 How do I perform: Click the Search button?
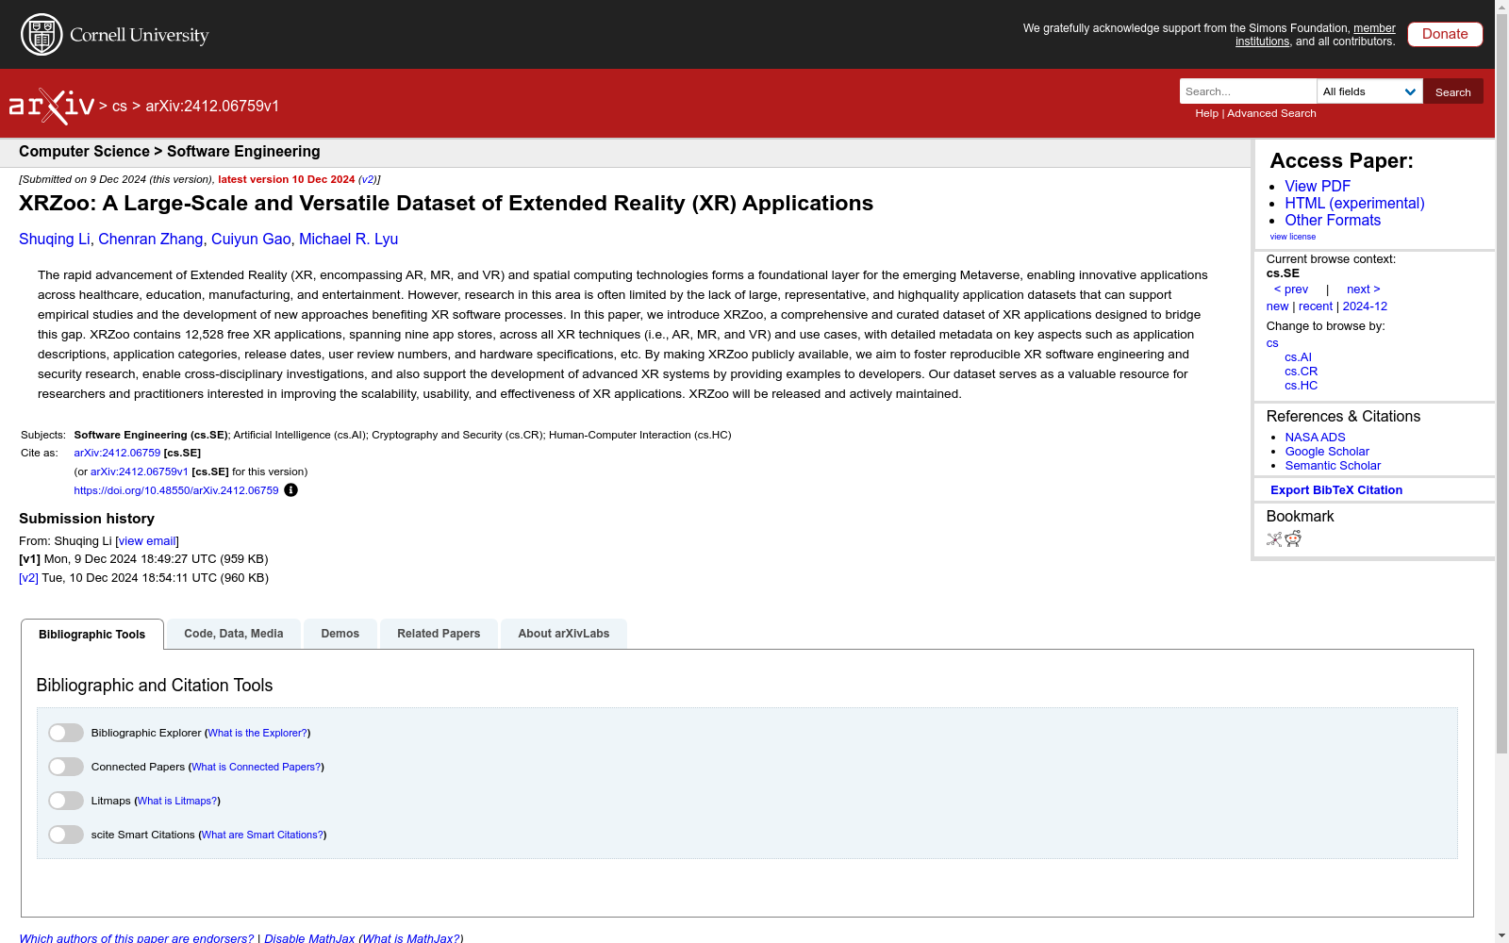point(1453,91)
